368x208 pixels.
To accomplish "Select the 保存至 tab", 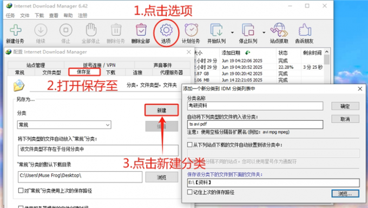I will pos(84,72).
